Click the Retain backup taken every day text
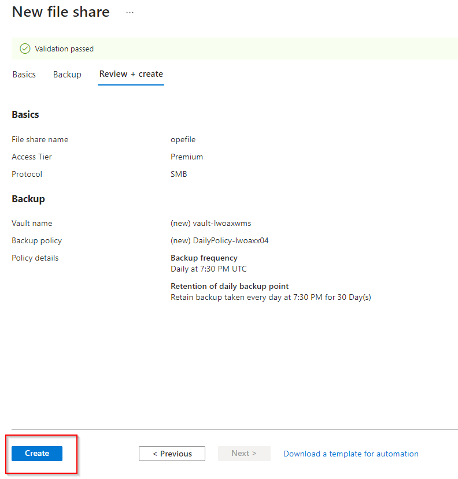 (271, 297)
